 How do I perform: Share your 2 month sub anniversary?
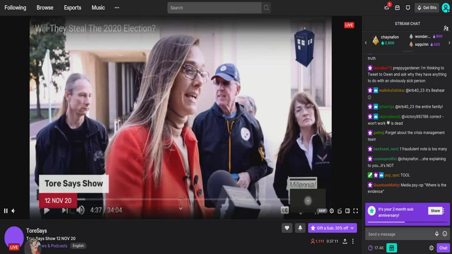[435, 211]
